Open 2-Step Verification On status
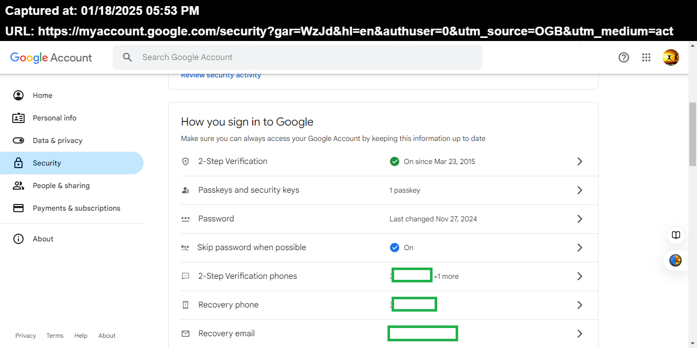 (x=439, y=161)
